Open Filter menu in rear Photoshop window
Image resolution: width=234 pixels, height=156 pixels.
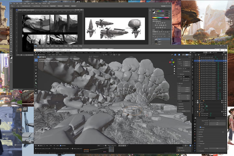pyautogui.click(x=36, y=4)
